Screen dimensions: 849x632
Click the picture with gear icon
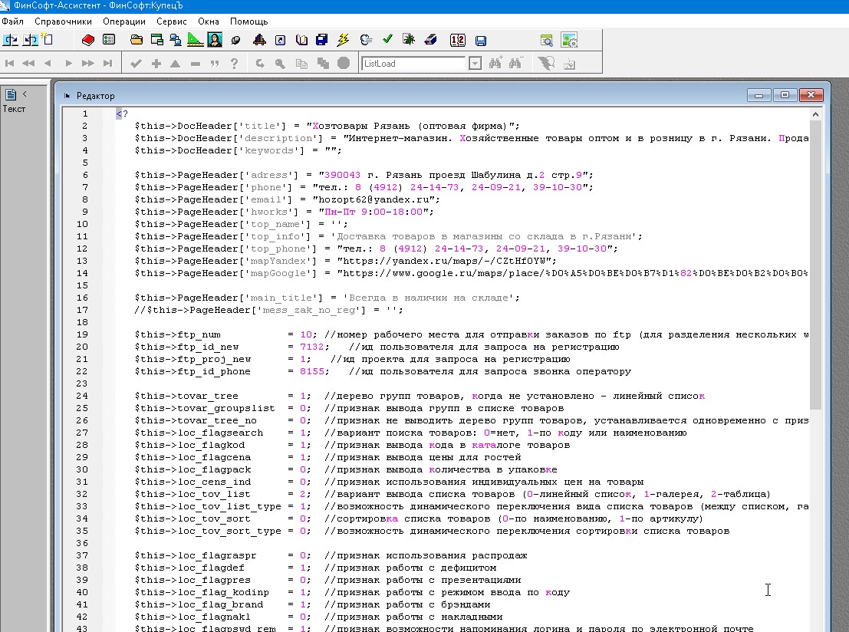(x=569, y=40)
